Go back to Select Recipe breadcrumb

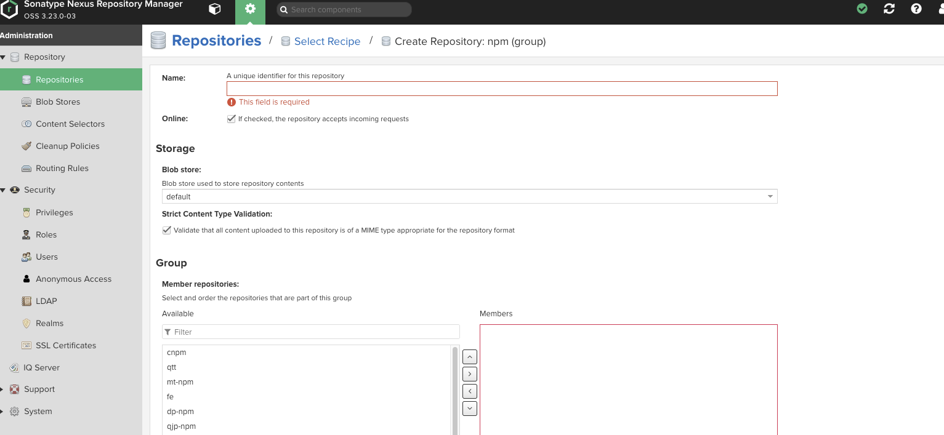pyautogui.click(x=327, y=41)
